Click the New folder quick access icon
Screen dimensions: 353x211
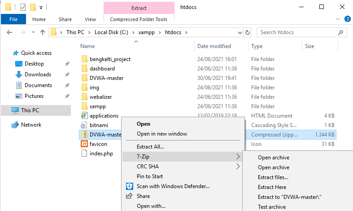[33, 7]
